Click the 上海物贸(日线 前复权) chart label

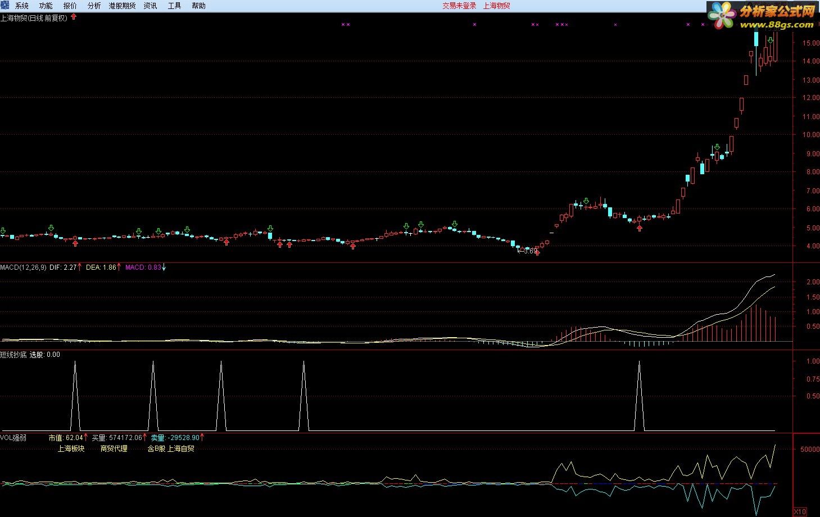pyautogui.click(x=34, y=18)
